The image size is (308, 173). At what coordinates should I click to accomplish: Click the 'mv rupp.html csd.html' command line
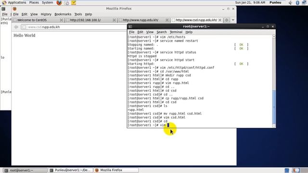pyautogui.click(x=165, y=113)
